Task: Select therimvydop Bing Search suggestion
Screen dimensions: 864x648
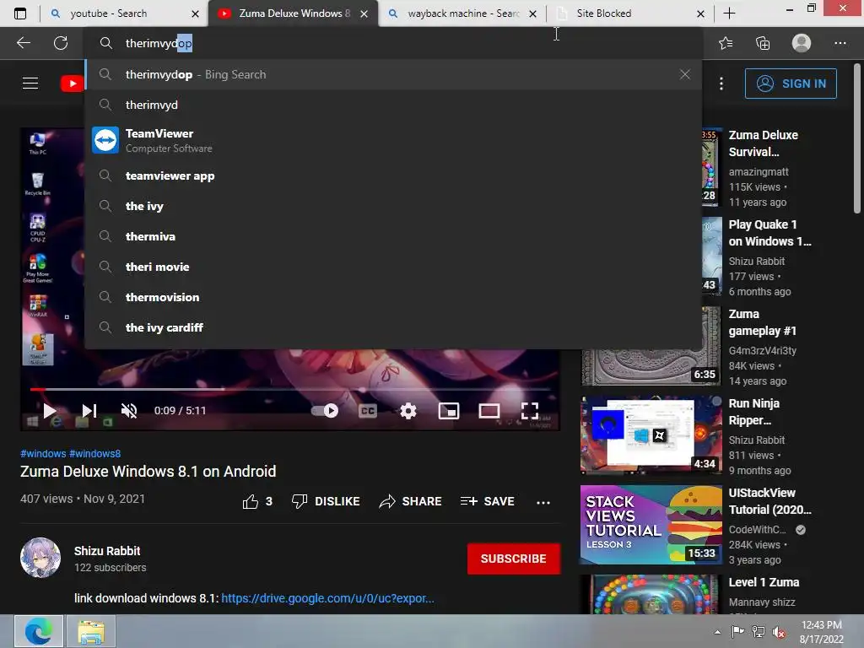Action: tap(394, 74)
